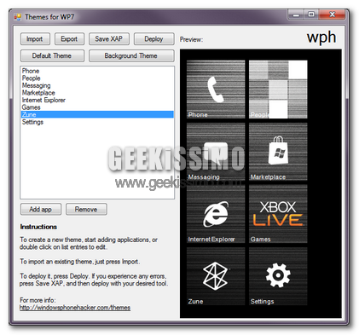The image size is (359, 335).
Task: Select the highlighted Zune list entry
Action: (x=97, y=114)
